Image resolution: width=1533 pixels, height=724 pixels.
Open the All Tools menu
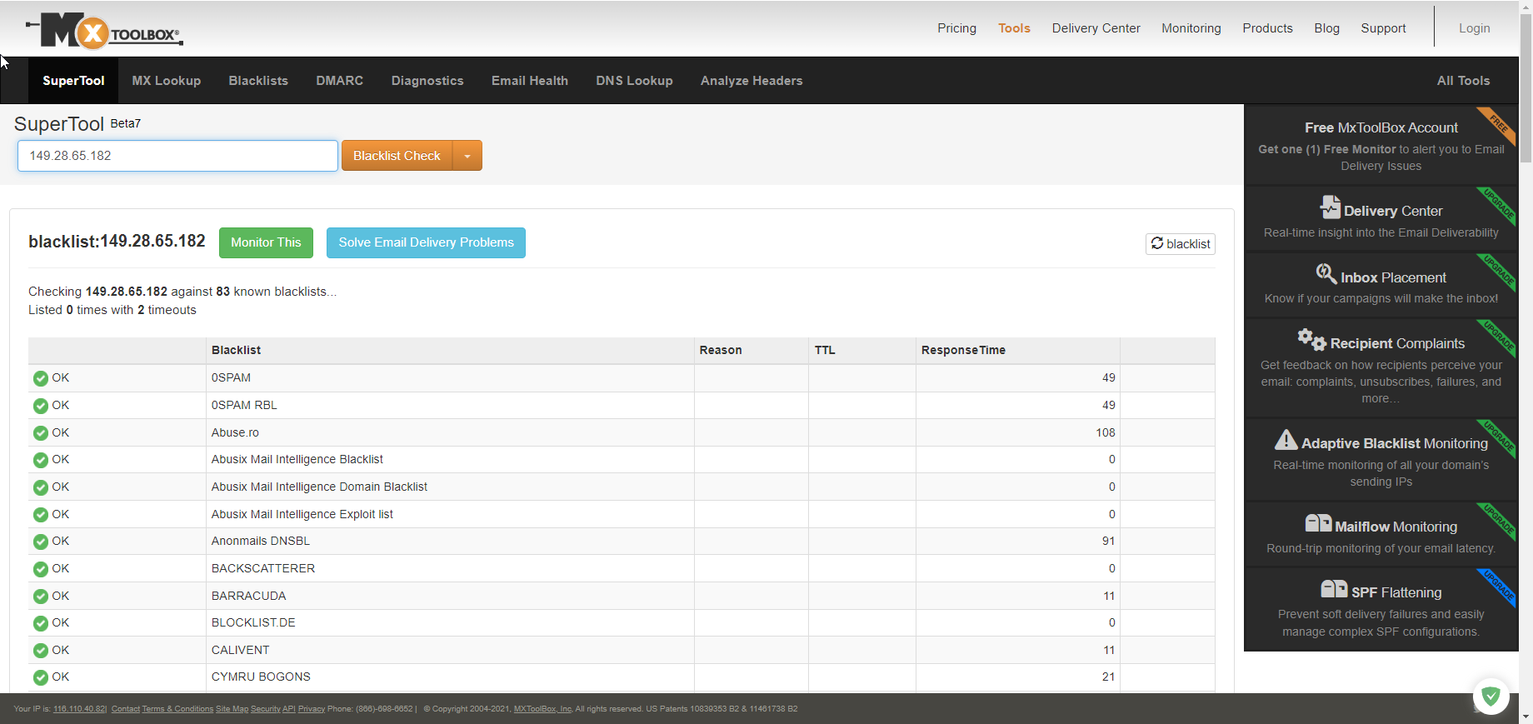(1462, 81)
